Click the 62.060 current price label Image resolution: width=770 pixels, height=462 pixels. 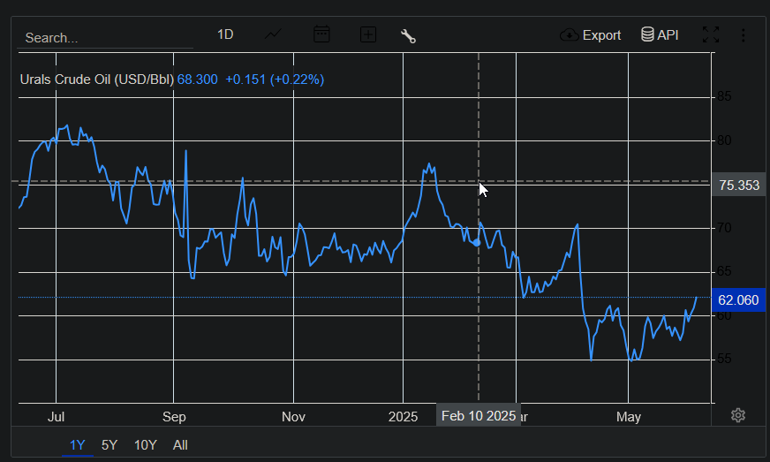(x=738, y=300)
